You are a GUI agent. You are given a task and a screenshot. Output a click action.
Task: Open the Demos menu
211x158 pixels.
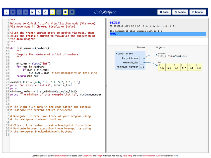pos(180,12)
